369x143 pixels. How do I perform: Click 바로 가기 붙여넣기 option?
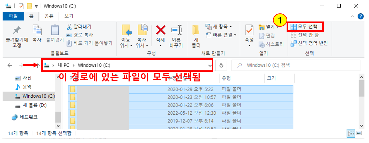[x=90, y=43]
